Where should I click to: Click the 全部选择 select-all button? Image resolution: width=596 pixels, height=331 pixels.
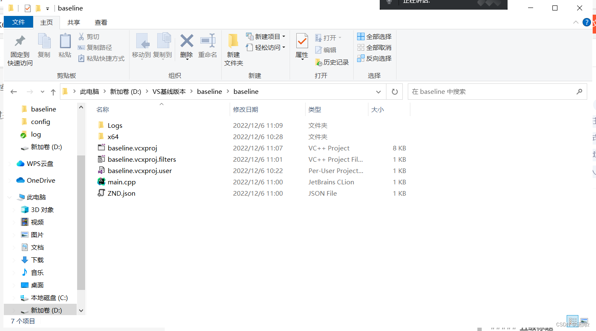click(374, 36)
